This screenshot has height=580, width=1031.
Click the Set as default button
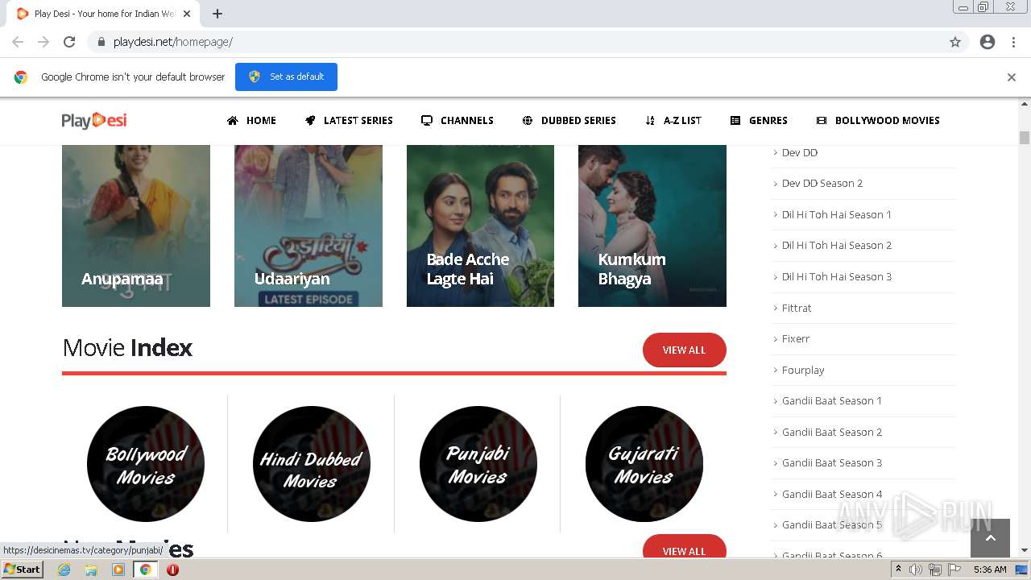pos(286,77)
